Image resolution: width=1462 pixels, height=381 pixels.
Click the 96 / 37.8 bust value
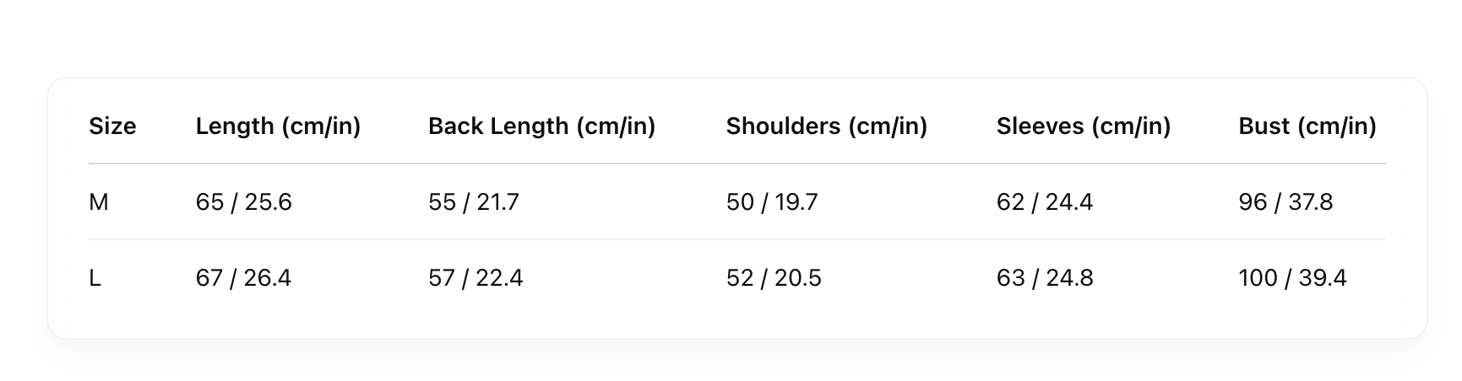click(1285, 202)
